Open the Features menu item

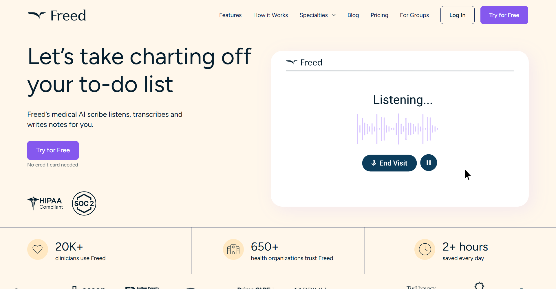tap(230, 15)
